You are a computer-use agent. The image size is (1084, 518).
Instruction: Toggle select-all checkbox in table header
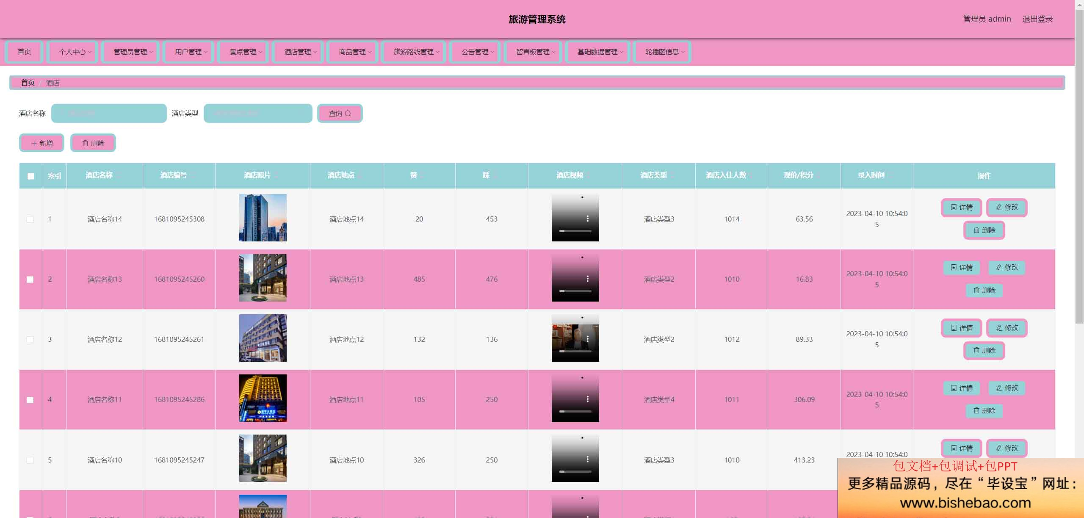pyautogui.click(x=31, y=176)
